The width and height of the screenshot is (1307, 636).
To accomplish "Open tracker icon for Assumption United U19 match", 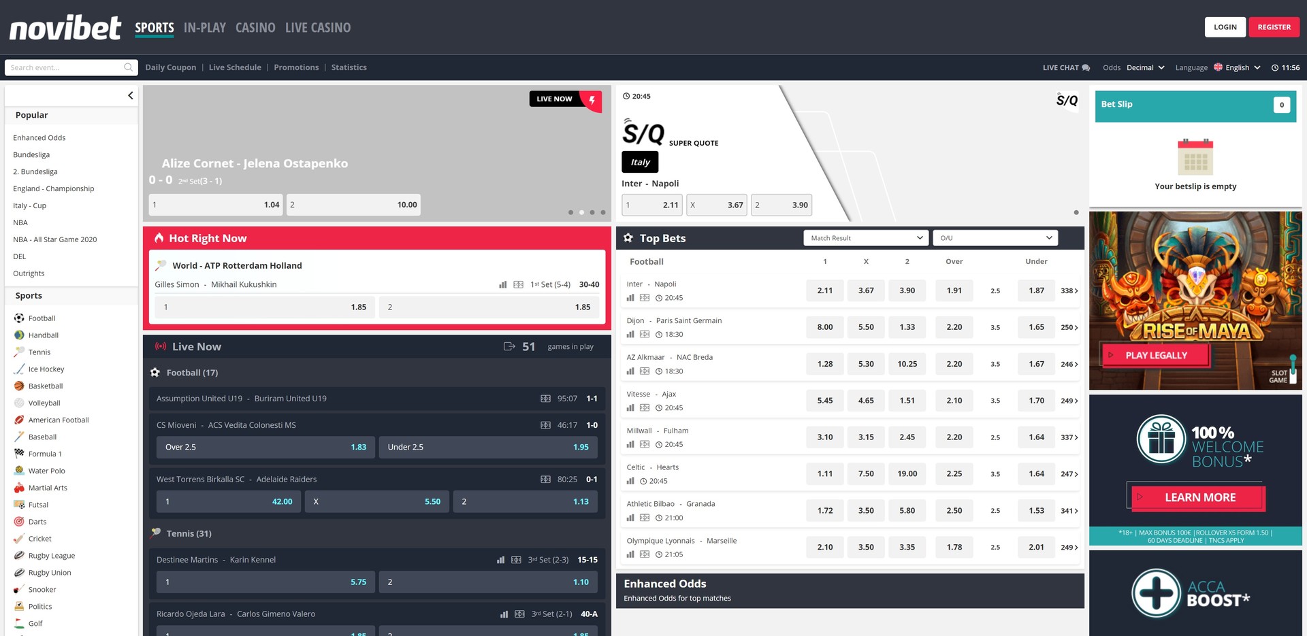I will 546,399.
